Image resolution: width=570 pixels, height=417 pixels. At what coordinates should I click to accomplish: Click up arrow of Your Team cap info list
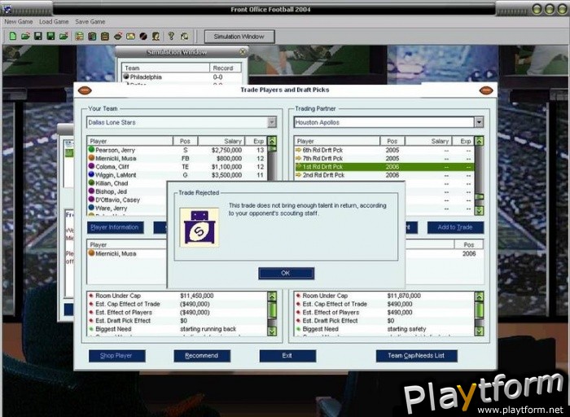coord(272,296)
